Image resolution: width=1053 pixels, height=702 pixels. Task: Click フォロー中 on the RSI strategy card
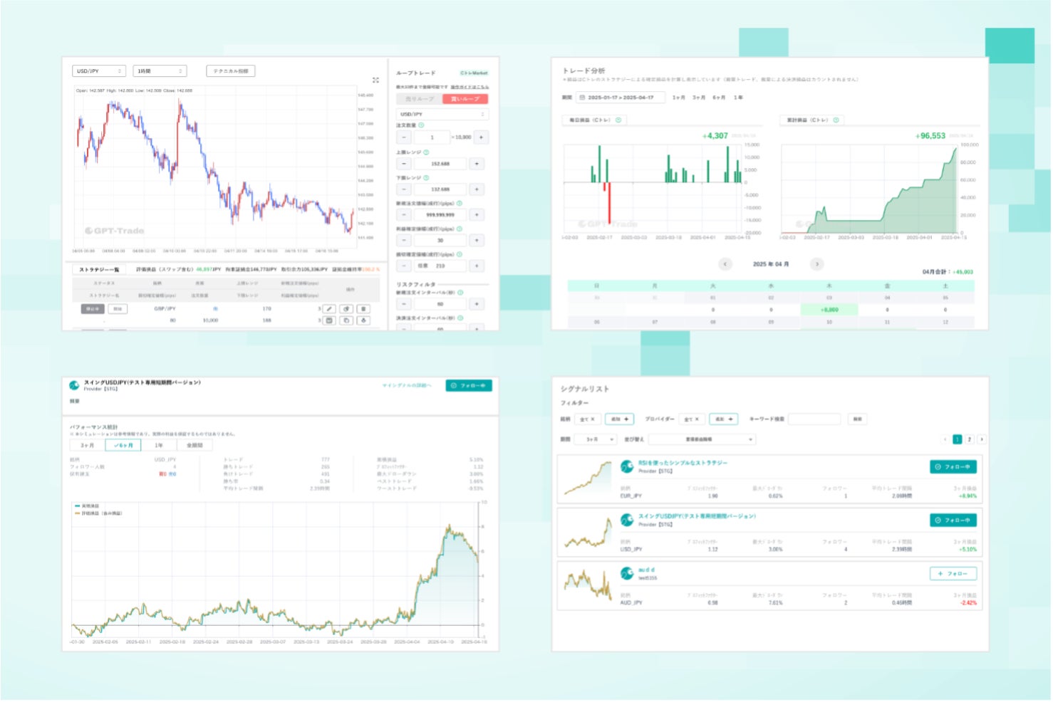tap(953, 467)
